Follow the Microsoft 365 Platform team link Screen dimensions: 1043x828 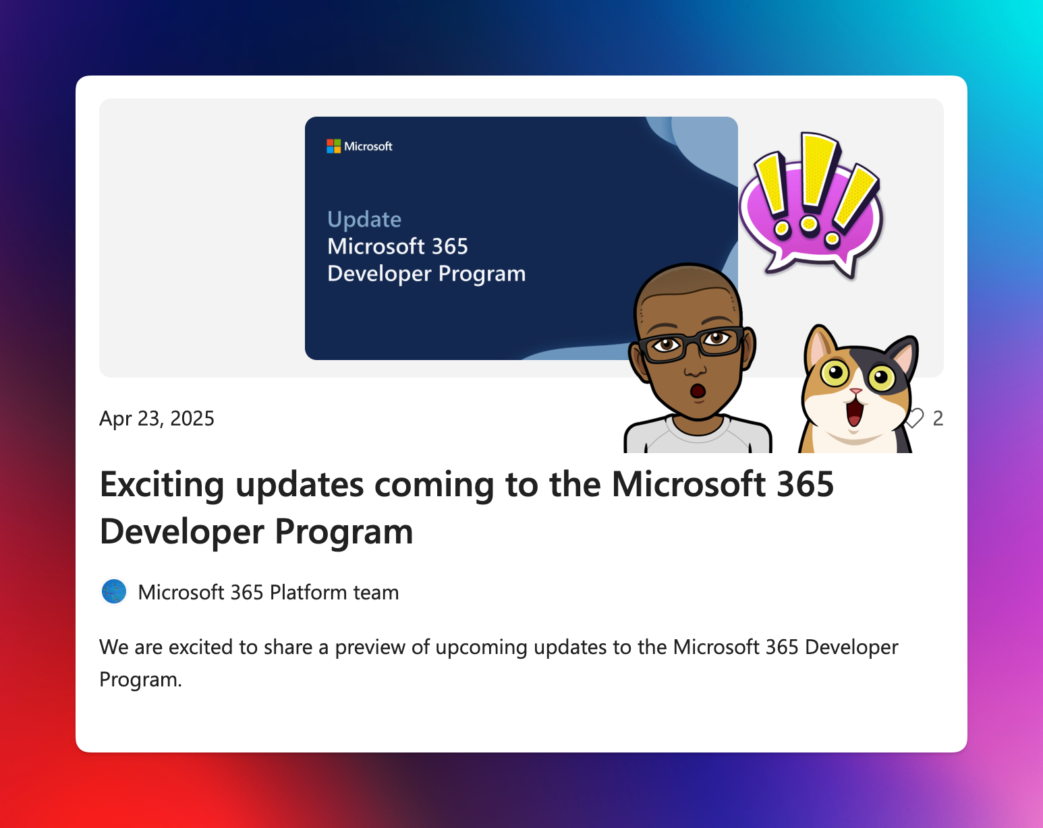coord(269,592)
